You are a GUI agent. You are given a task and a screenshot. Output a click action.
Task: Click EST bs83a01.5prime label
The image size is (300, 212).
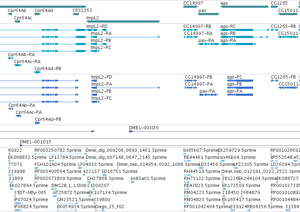[148, 179]
